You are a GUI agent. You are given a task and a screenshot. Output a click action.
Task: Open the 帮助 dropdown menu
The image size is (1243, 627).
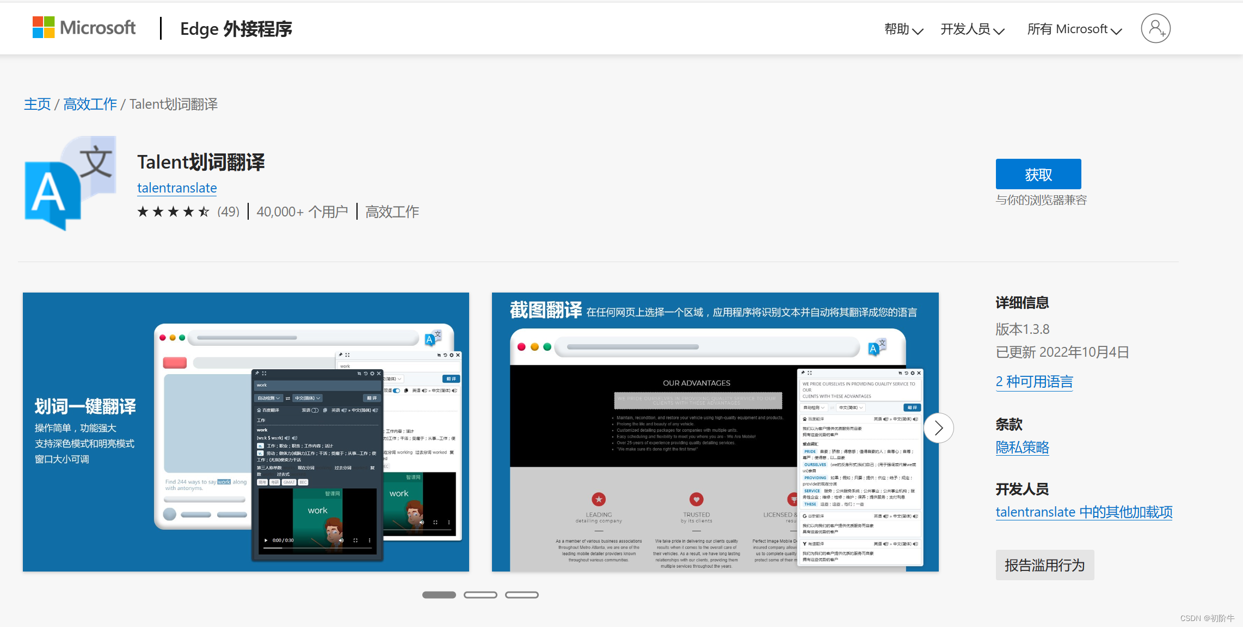pos(902,30)
